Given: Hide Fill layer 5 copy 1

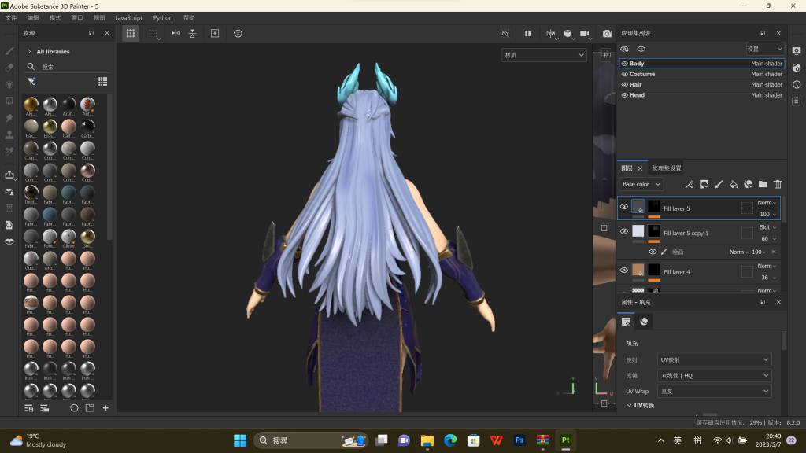Looking at the screenshot, I should [x=624, y=231].
